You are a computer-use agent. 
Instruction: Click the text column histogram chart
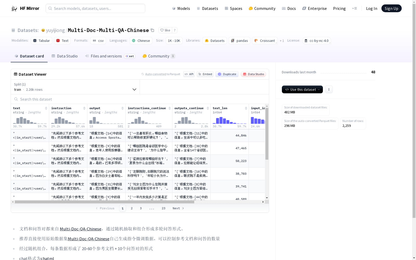coord(30,120)
